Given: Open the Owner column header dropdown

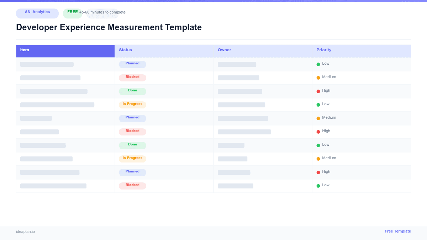Looking at the screenshot, I should pos(225,50).
